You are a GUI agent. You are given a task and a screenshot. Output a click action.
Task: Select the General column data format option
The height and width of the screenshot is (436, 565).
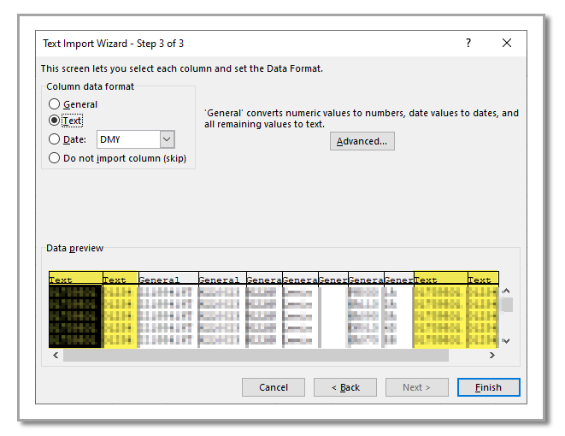pyautogui.click(x=73, y=104)
